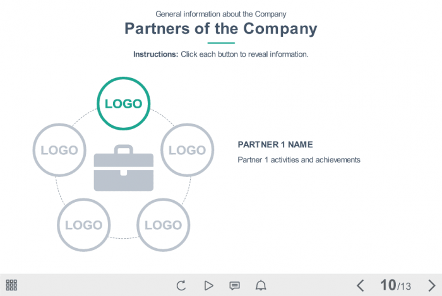Click the green underline below the title

tap(221, 43)
